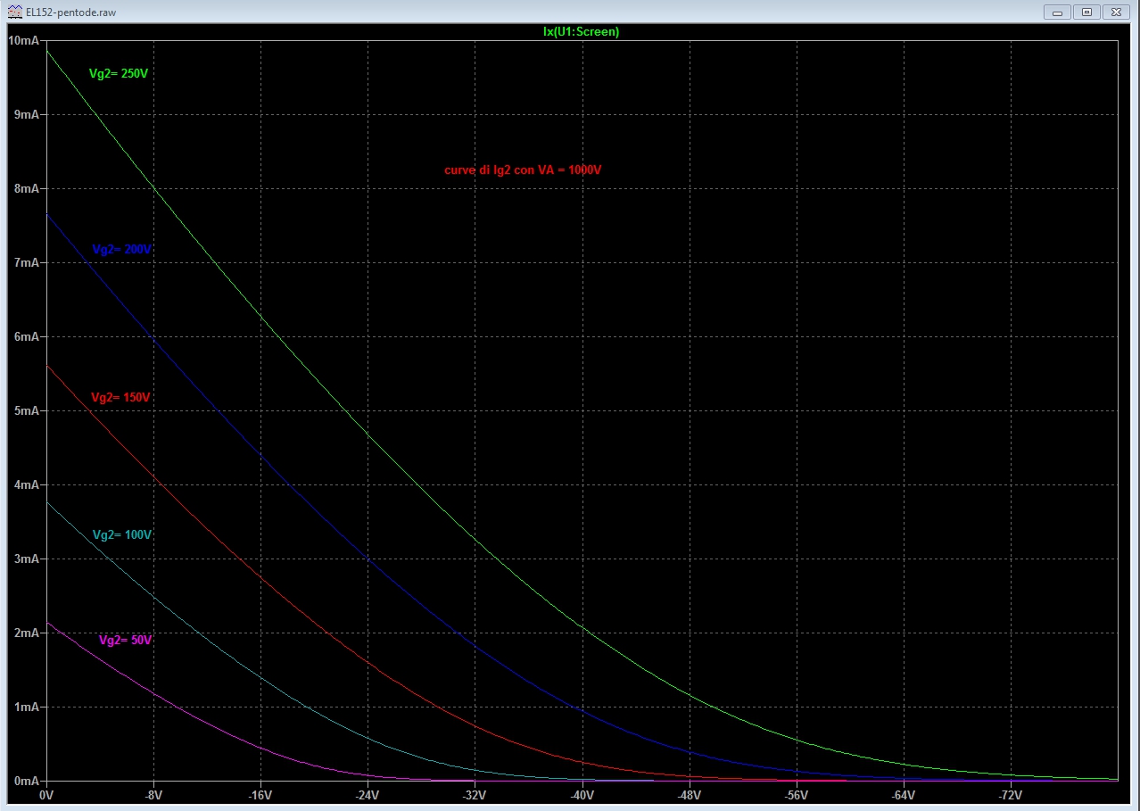
Task: Select the Ix(U1:Screen) trace label
Action: [x=581, y=31]
